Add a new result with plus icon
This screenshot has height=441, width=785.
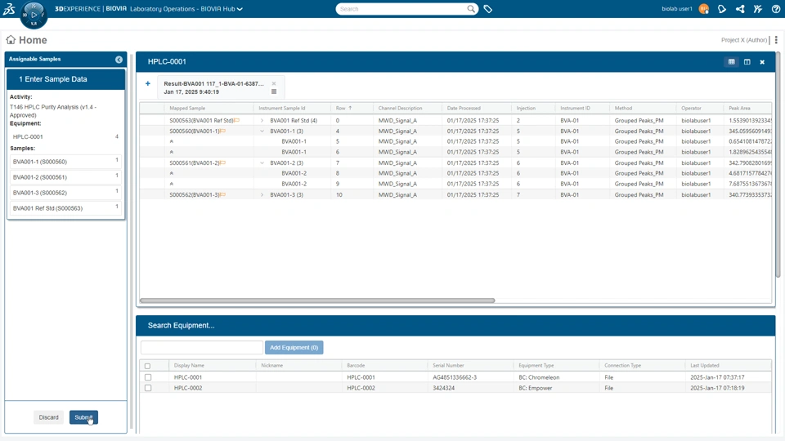tap(148, 83)
